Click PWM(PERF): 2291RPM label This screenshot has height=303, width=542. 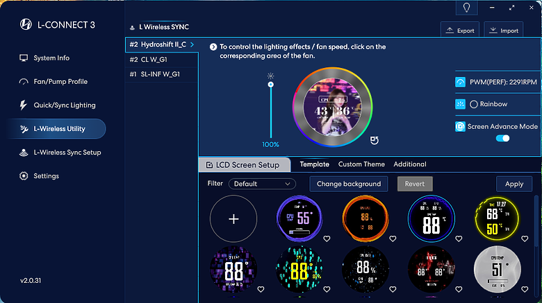(503, 82)
